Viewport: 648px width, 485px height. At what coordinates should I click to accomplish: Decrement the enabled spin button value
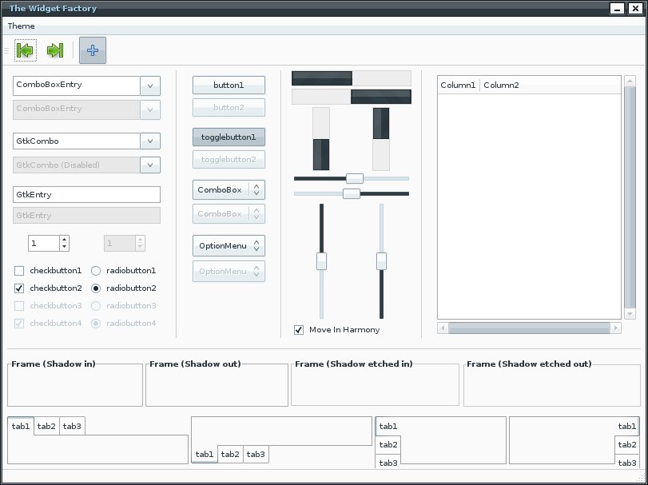64,247
